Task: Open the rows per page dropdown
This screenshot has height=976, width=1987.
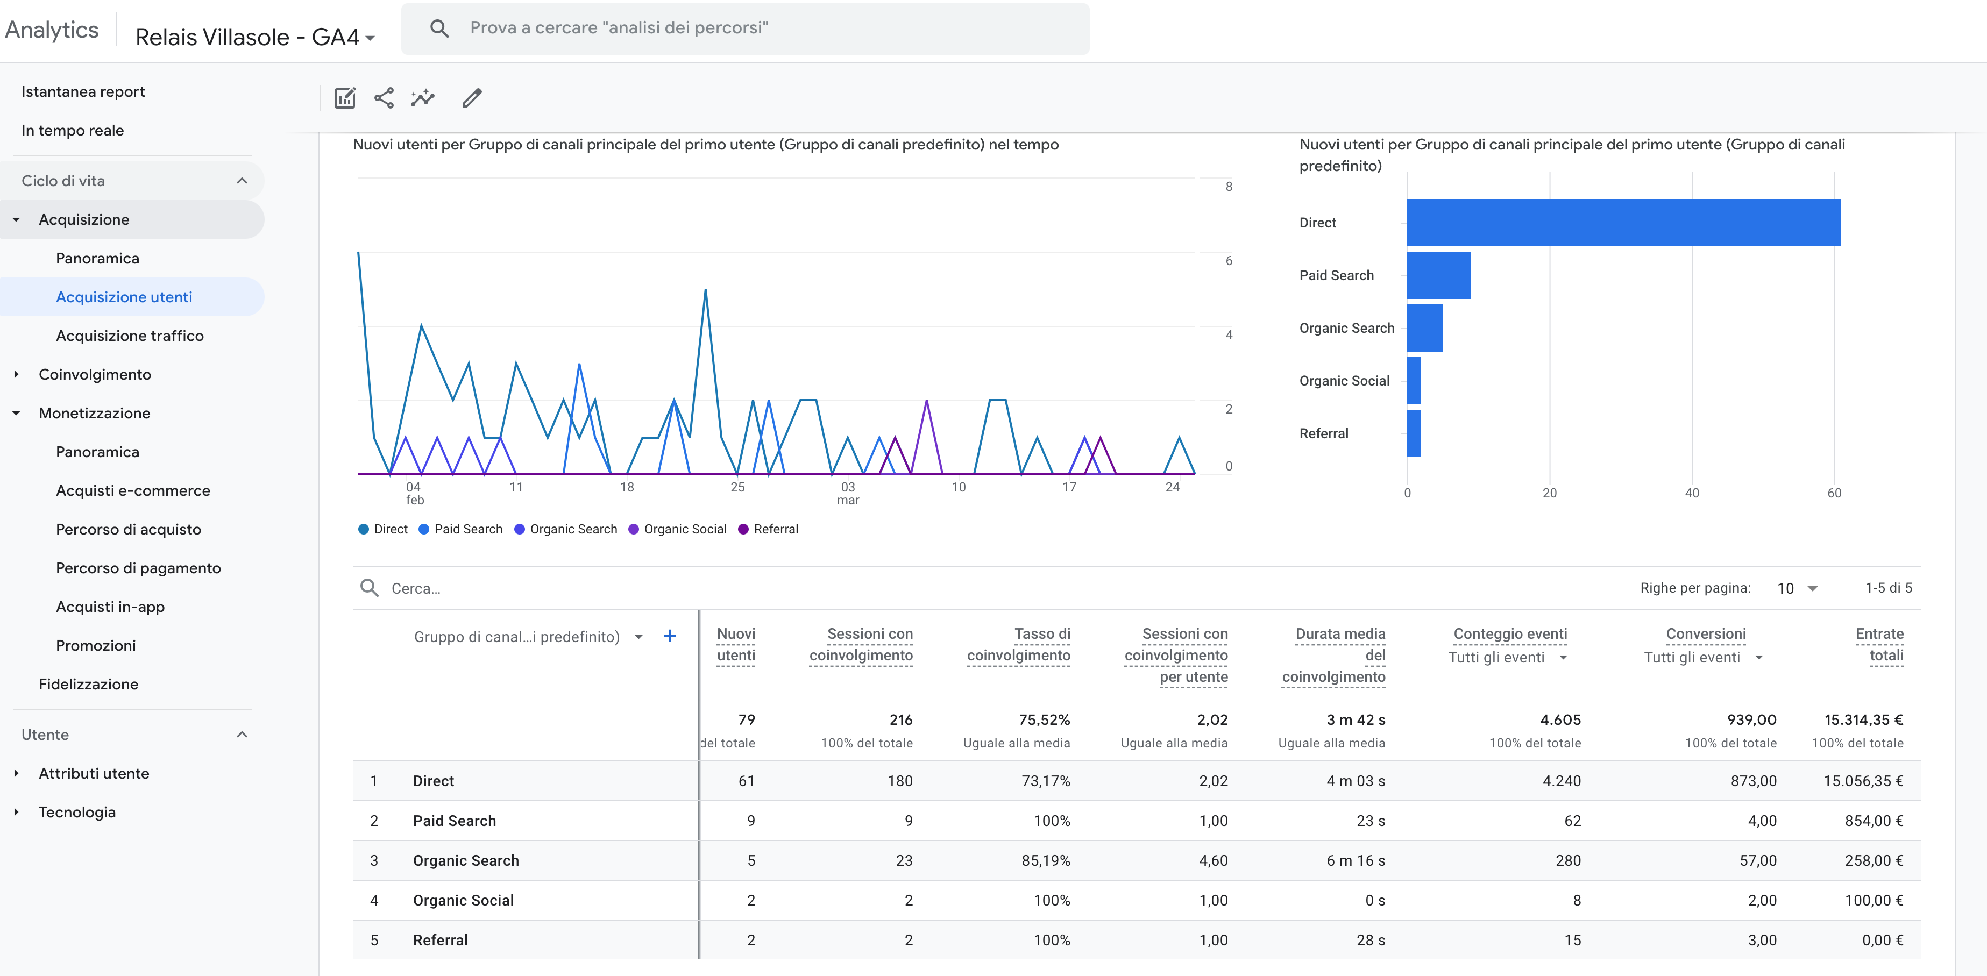Action: pyautogui.click(x=1797, y=588)
